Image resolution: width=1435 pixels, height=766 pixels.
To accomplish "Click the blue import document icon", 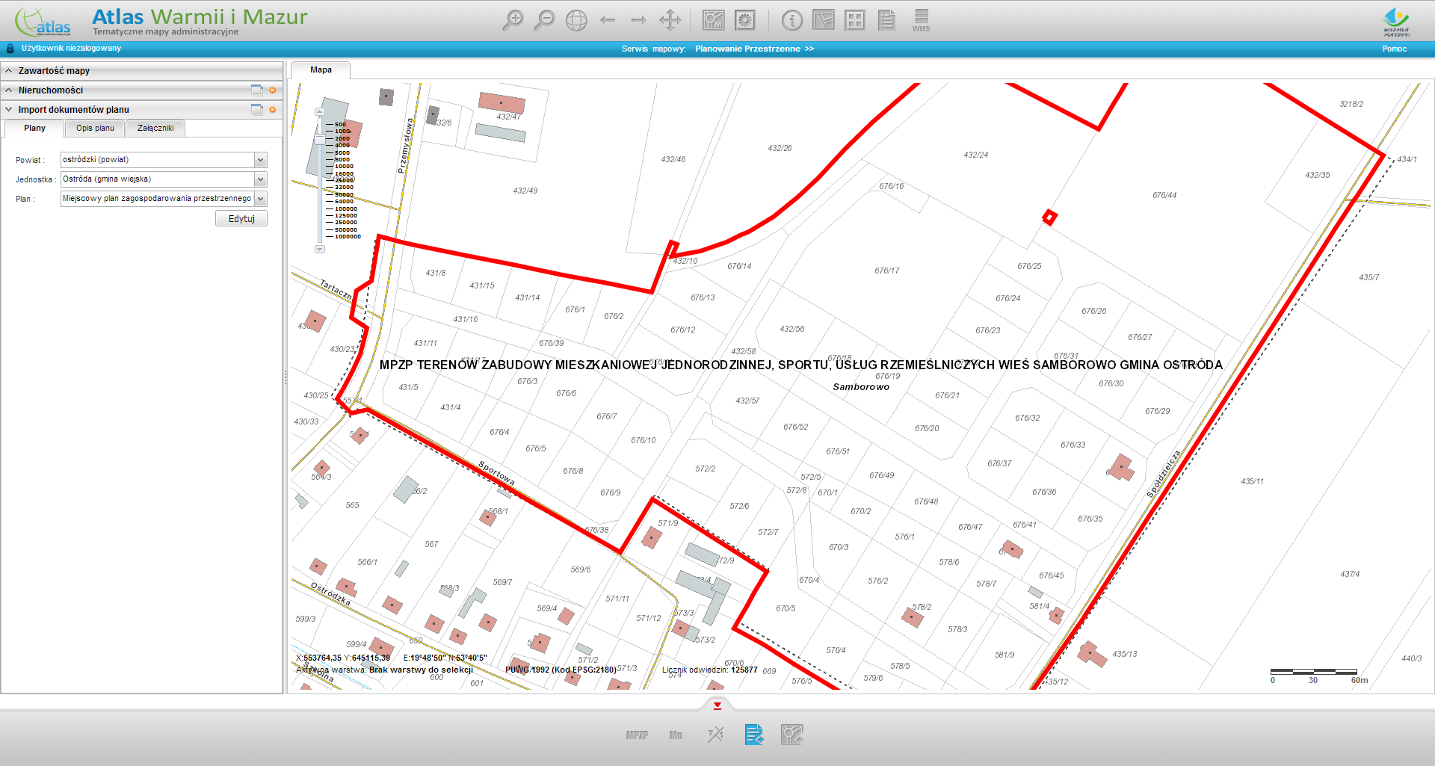I will click(x=754, y=735).
